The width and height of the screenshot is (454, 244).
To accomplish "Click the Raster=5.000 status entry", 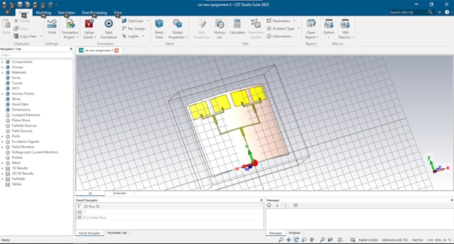I will [368, 240].
